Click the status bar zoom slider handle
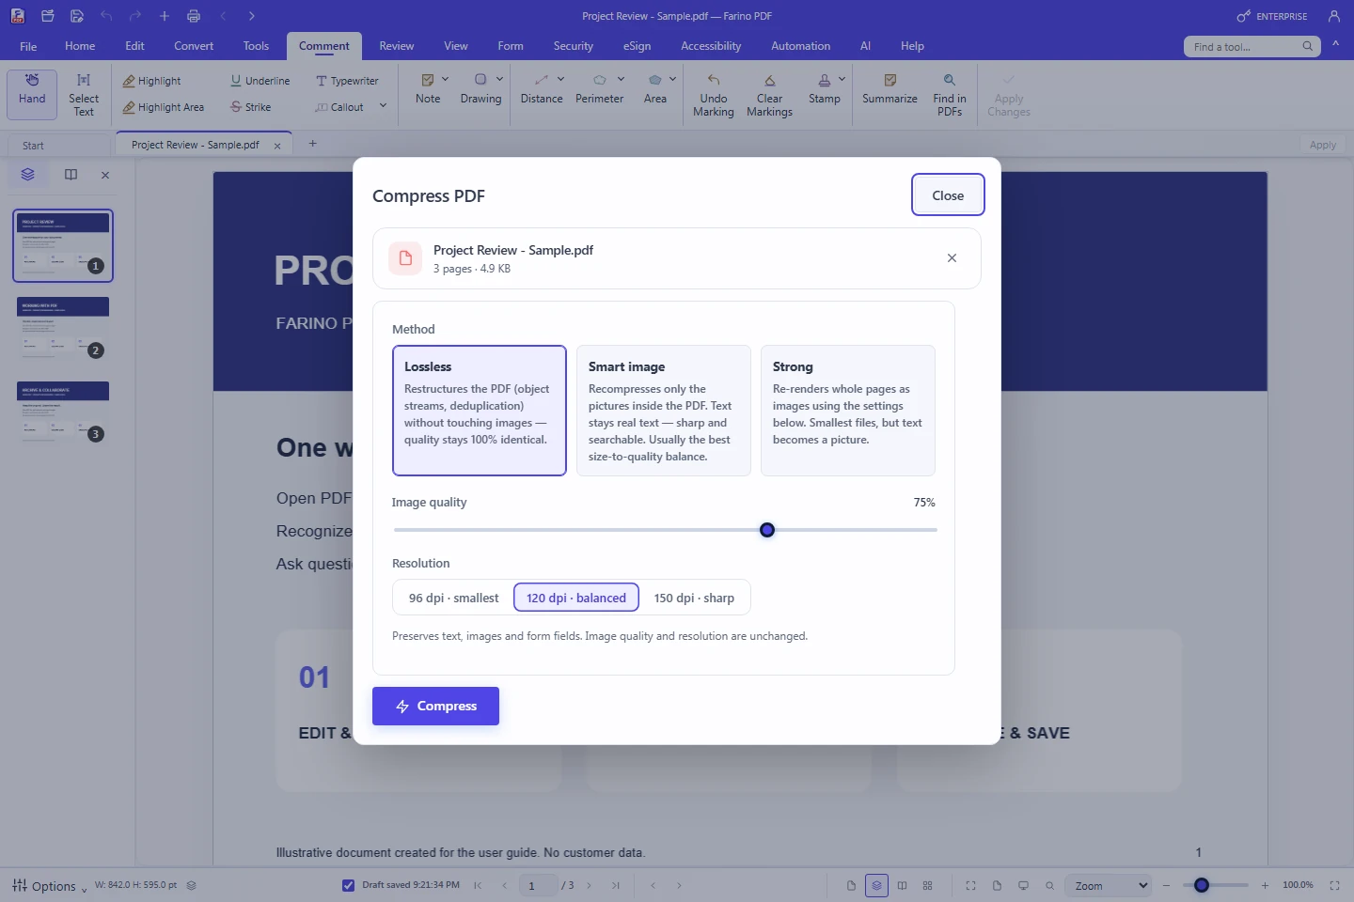The image size is (1354, 902). click(1202, 885)
